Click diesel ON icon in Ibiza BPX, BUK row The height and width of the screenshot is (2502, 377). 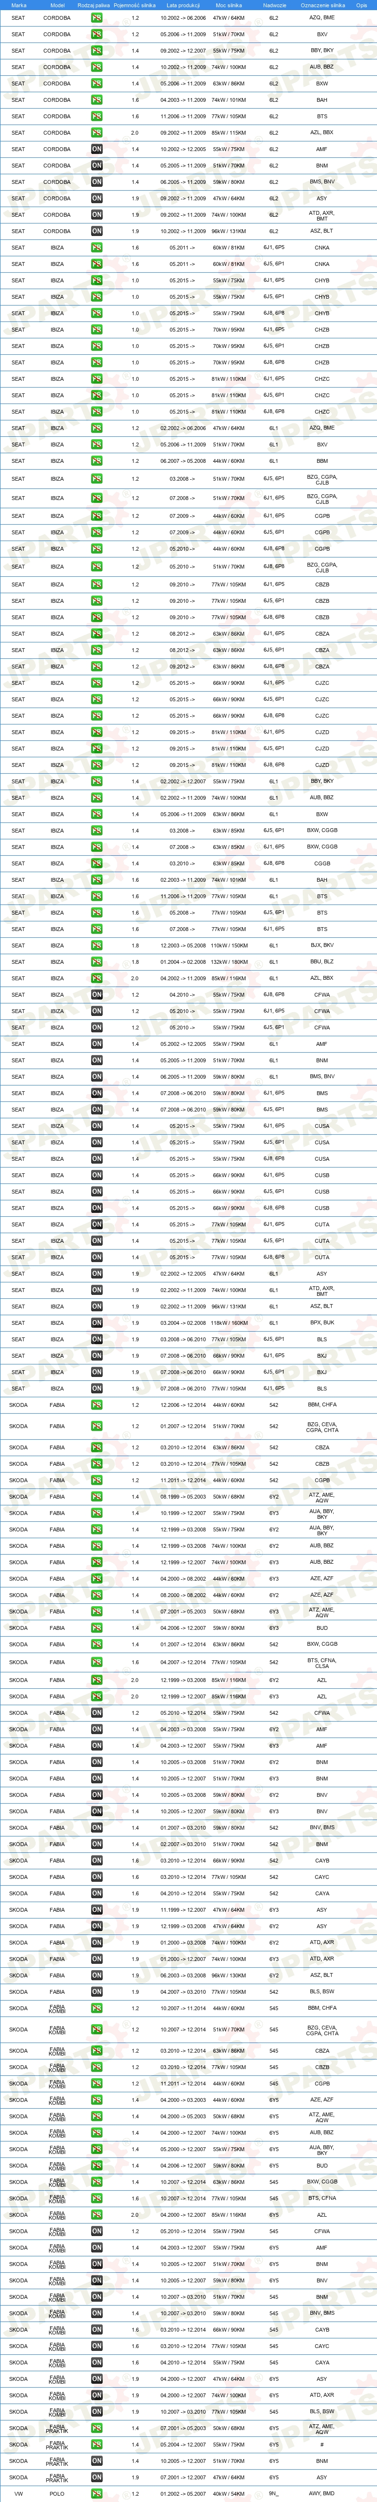pos(97,1323)
